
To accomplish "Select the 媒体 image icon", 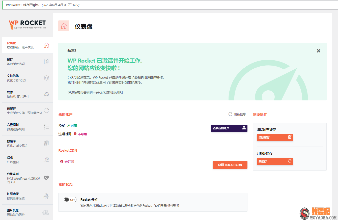I will point(46,94).
